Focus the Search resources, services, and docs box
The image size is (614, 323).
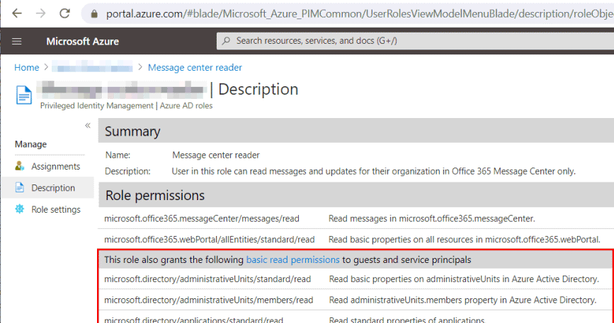[415, 41]
